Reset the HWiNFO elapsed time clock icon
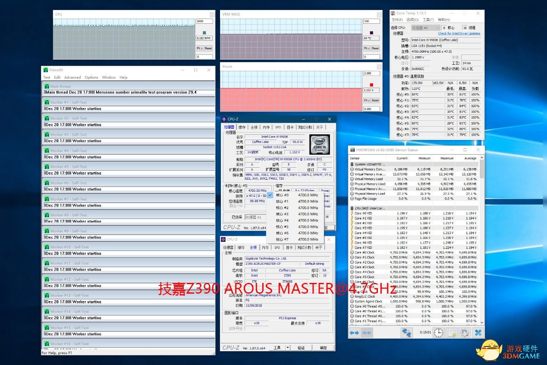Screen dimensions: 547x365 tap(438, 333)
